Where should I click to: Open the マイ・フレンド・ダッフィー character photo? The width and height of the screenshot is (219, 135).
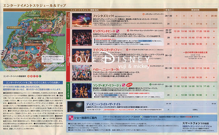[82, 55]
